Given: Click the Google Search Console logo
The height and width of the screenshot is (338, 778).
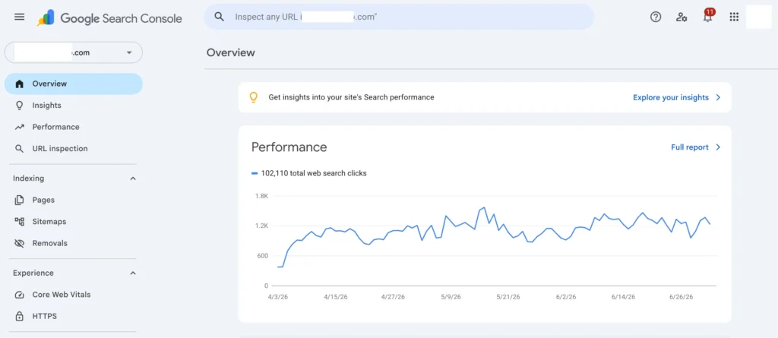Looking at the screenshot, I should (109, 18).
